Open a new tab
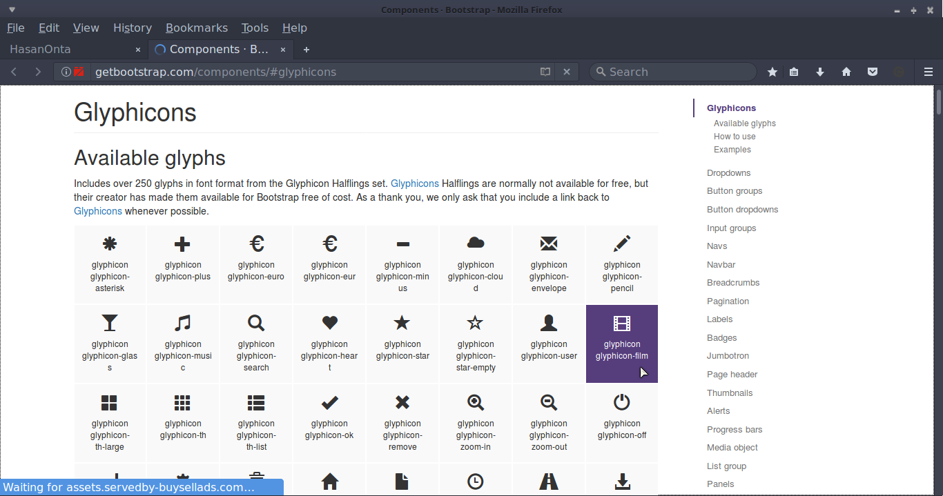 (307, 50)
